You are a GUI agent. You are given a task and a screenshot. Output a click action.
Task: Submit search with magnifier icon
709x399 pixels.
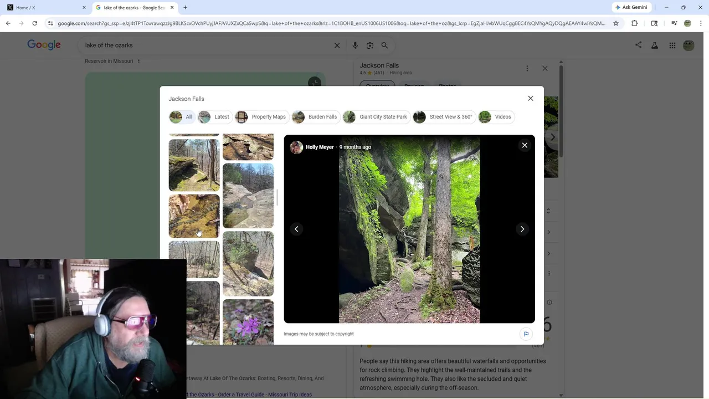pyautogui.click(x=384, y=45)
